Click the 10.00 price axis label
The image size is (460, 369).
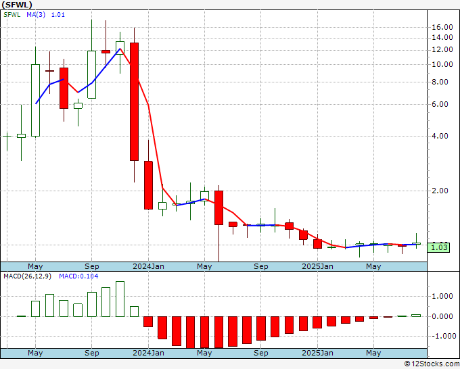click(x=442, y=64)
